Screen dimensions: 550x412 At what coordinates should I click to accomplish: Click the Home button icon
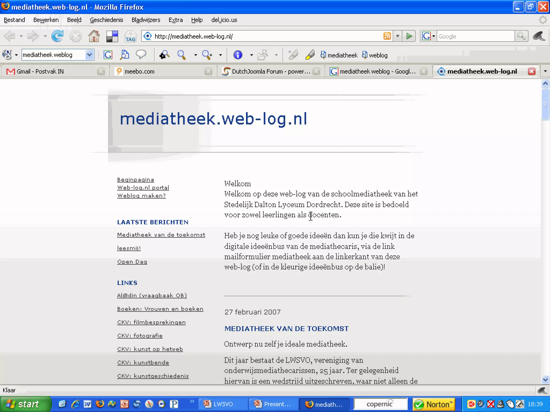pos(94,36)
